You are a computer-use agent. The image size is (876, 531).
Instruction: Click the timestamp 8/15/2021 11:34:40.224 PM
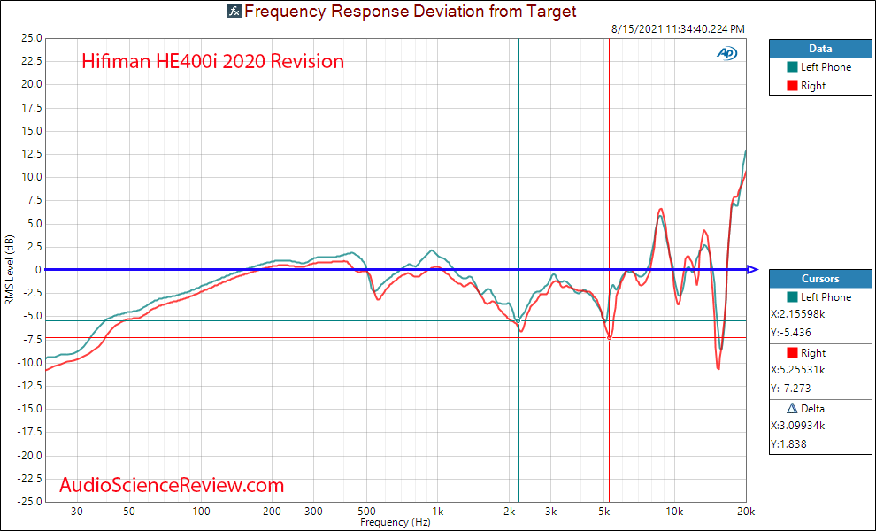678,29
